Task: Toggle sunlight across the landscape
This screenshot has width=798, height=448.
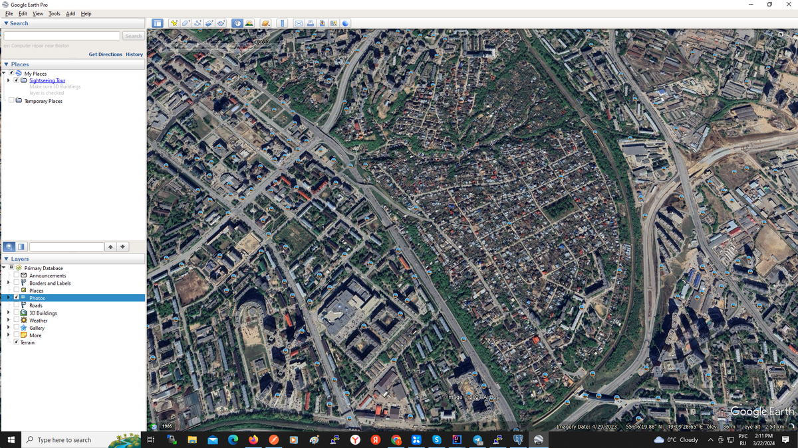Action: (x=249, y=23)
